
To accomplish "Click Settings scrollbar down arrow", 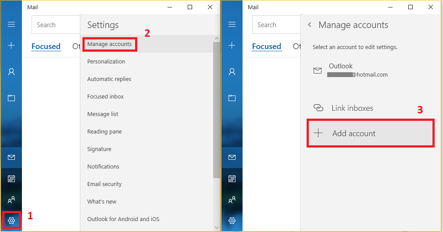I will click(217, 228).
